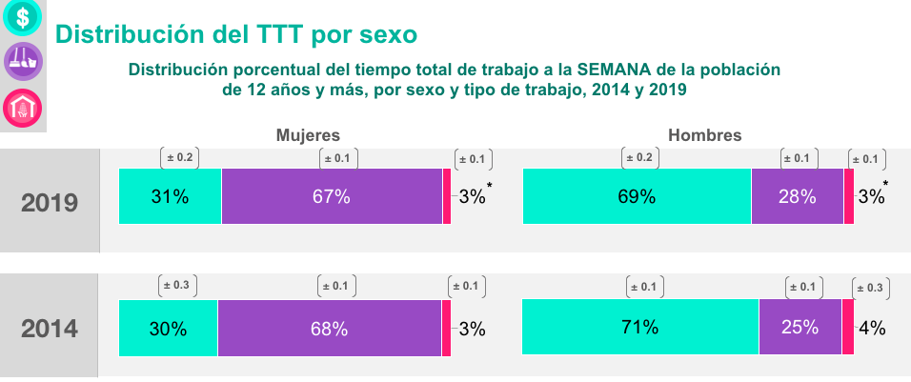
Task: Click the ± 0.3 label above Mujeres 2014 teal bar
Action: 177,285
